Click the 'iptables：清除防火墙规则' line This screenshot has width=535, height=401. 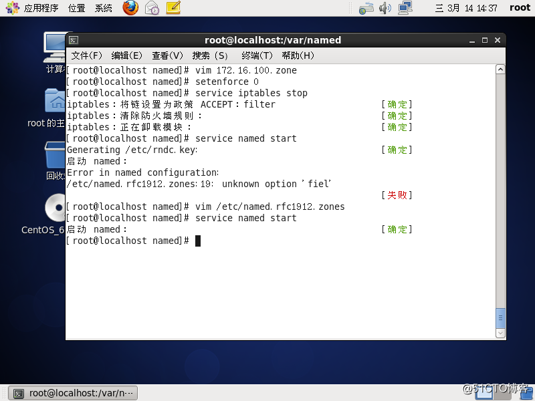pos(134,116)
